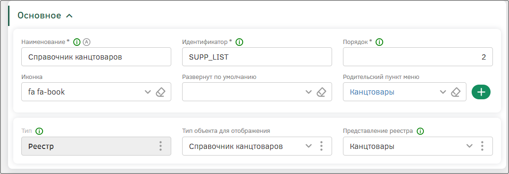Collapse the Основное section

[x=69, y=16]
